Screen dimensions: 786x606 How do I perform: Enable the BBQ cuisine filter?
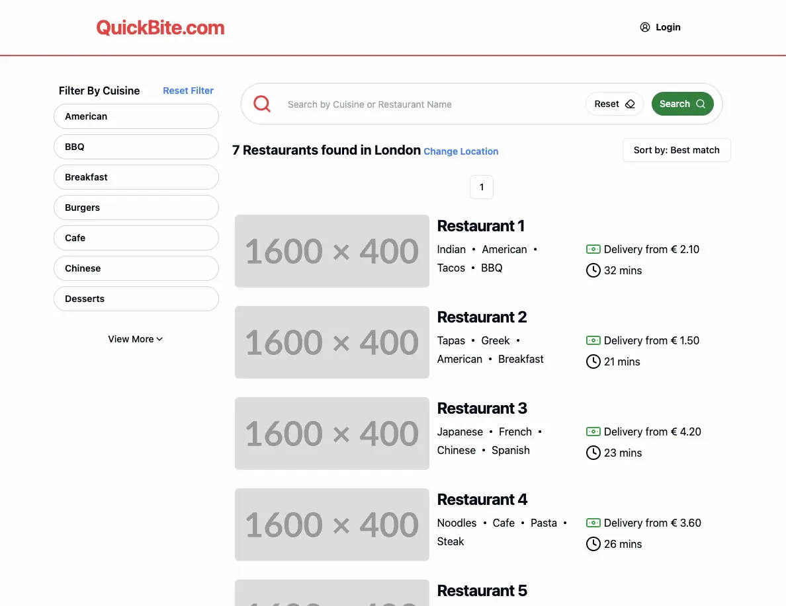click(136, 147)
